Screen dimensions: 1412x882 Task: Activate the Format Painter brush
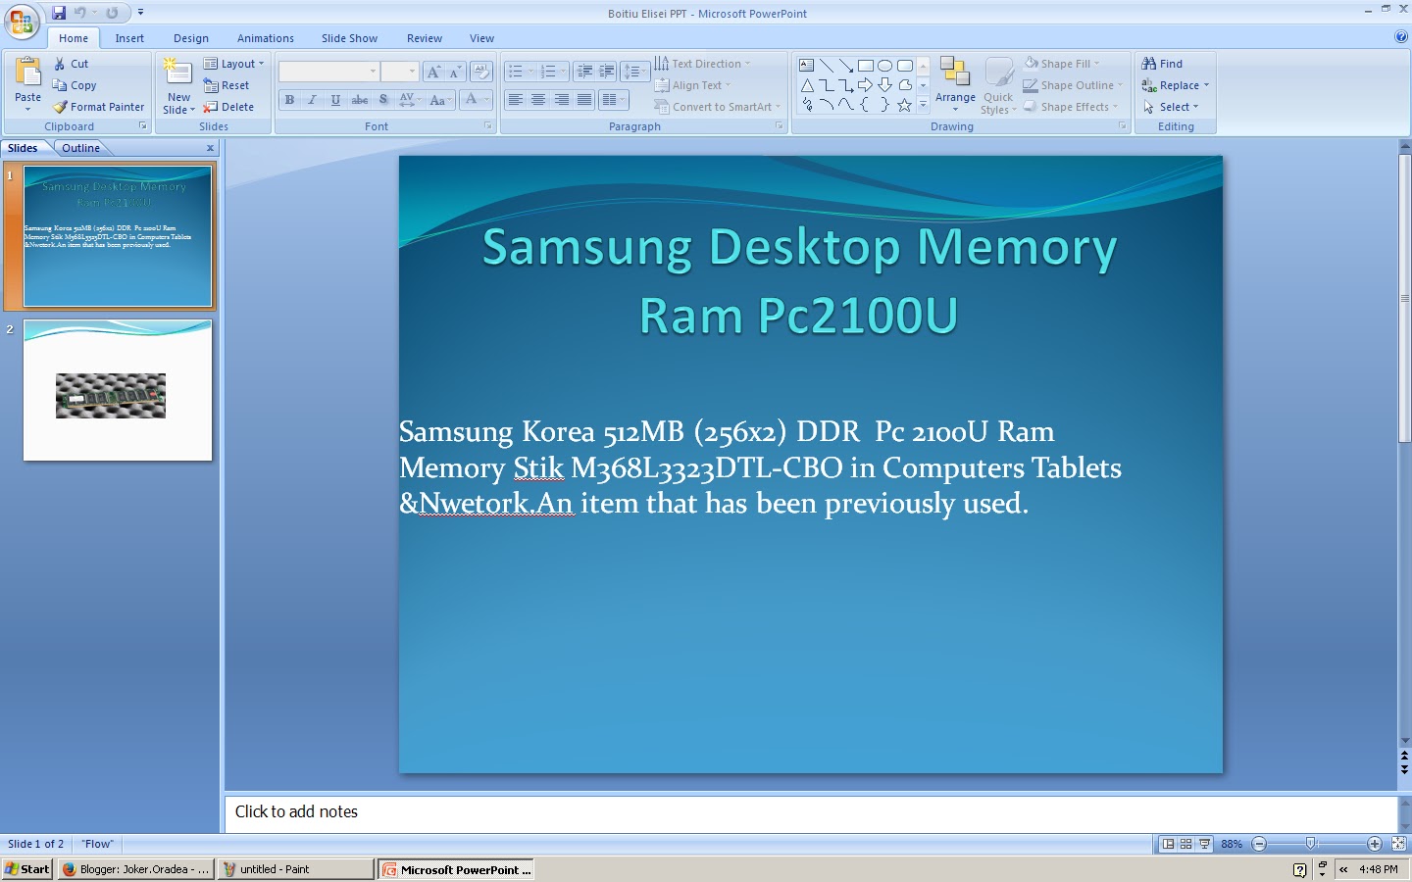click(99, 107)
